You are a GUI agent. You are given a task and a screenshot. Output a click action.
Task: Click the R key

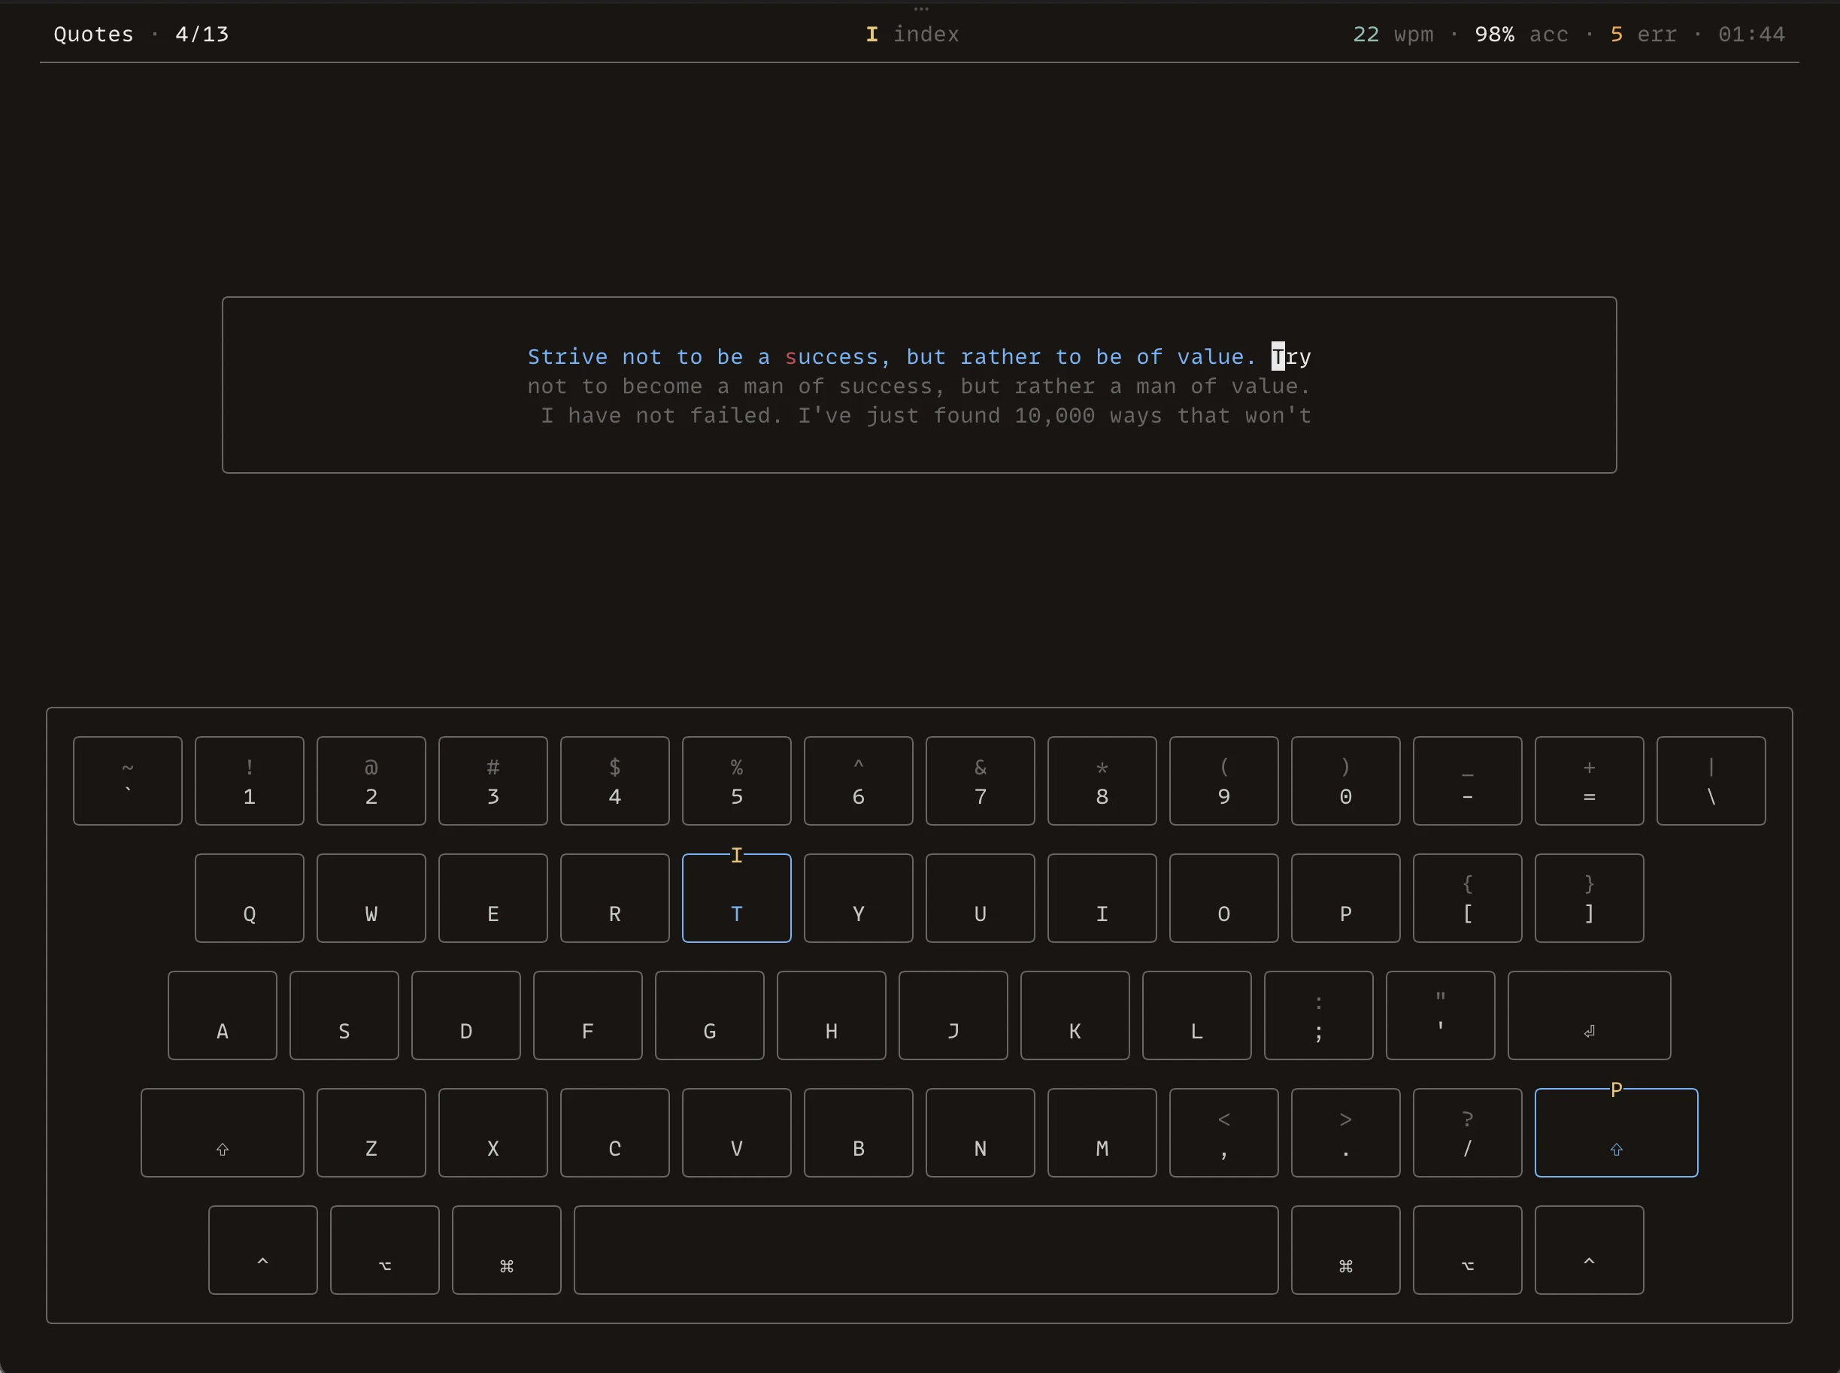click(x=615, y=898)
